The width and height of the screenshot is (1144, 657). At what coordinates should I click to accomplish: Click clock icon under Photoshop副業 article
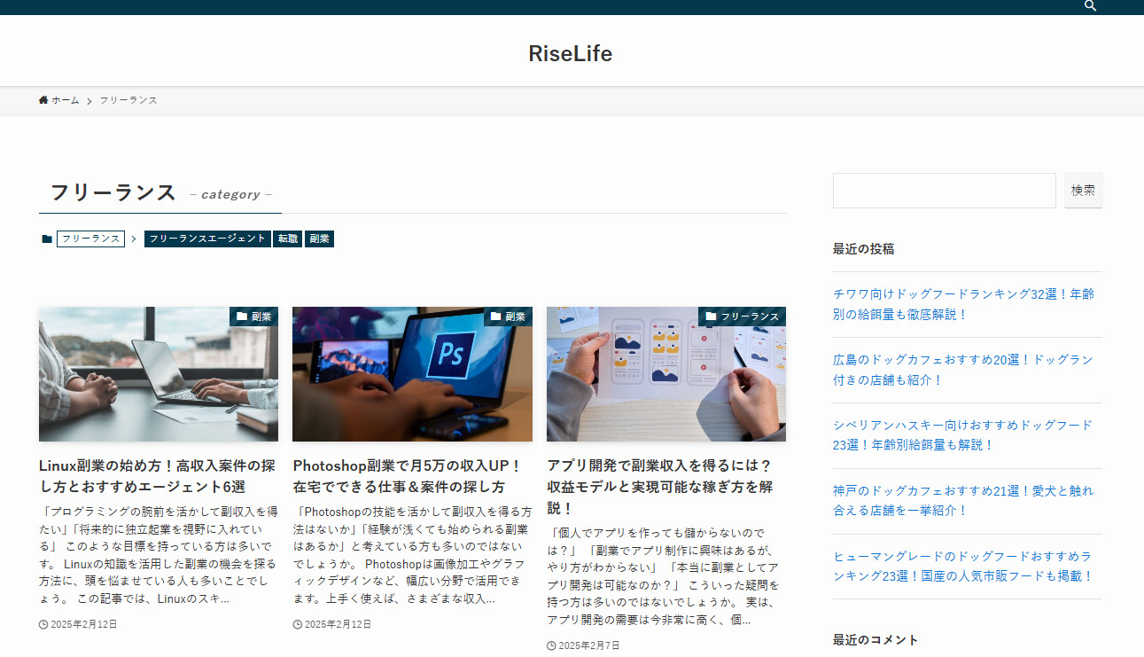tap(298, 624)
